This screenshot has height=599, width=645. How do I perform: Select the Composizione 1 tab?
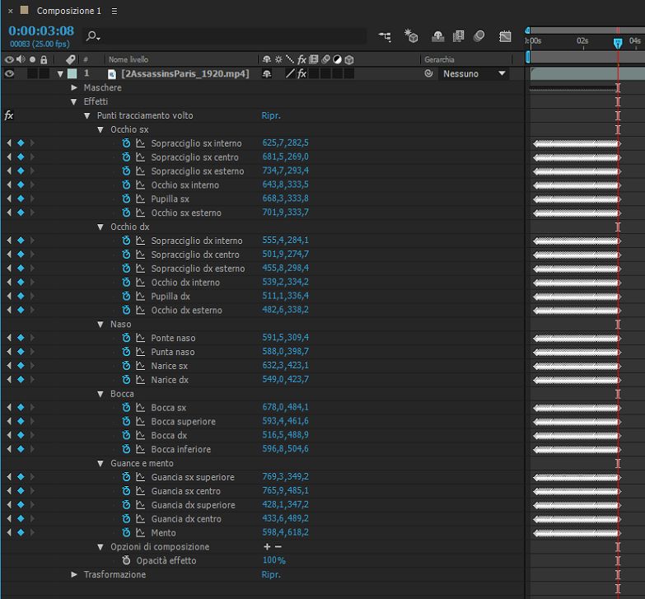[70, 11]
